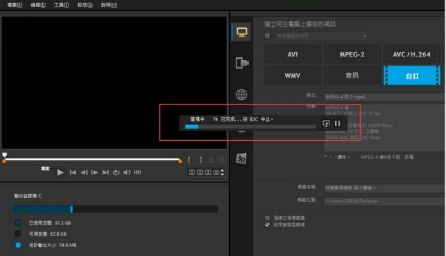Enable the preview-only checkbox above smart rendering
This screenshot has width=446, height=256.
[267, 218]
